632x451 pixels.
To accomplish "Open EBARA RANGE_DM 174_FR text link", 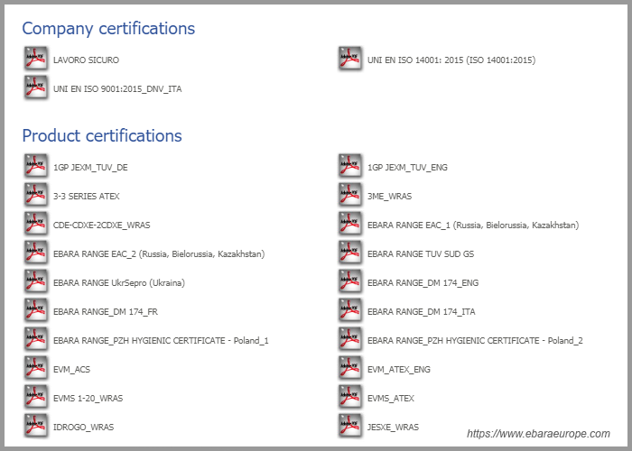I will [x=106, y=312].
